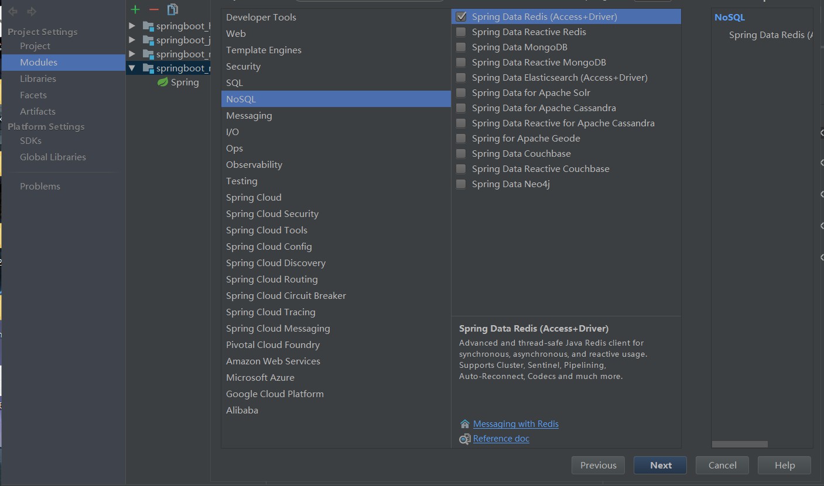Enable Spring Data Reactive Couchbase
Image resolution: width=824 pixels, height=486 pixels.
click(x=461, y=169)
